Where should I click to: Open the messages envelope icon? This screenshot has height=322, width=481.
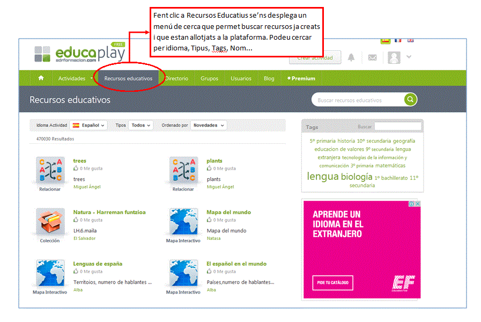tap(372, 57)
